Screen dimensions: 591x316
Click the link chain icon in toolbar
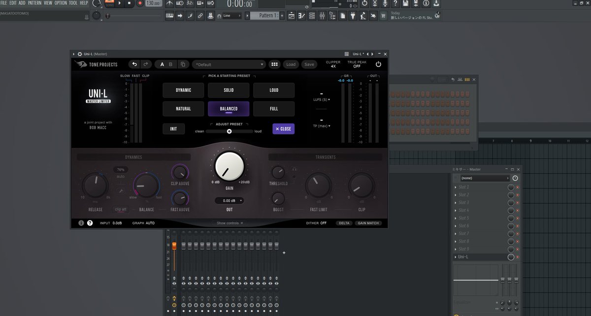200,16
